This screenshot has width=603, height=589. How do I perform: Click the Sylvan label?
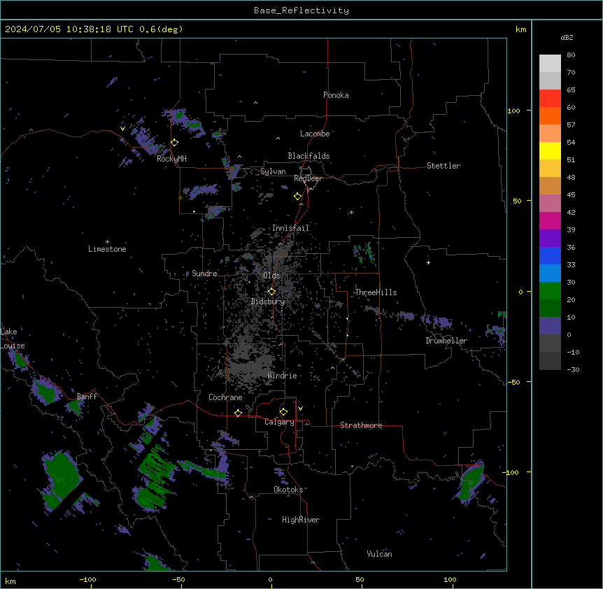[x=273, y=171]
